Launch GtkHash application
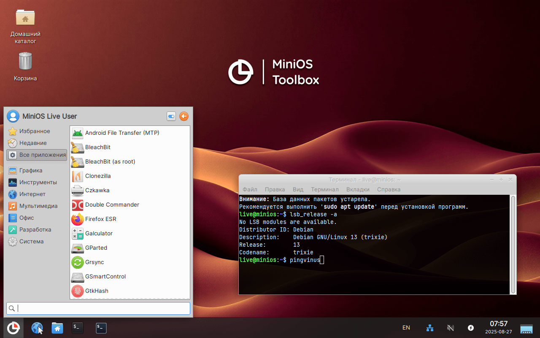The width and height of the screenshot is (540, 338). point(97,291)
